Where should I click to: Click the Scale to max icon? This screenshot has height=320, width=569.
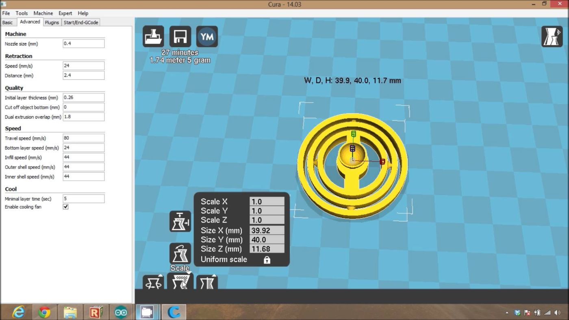(x=180, y=221)
